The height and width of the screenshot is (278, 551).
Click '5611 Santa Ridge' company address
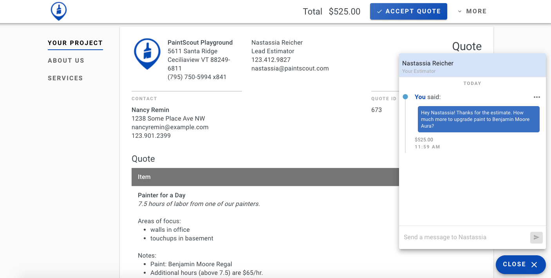coord(193,51)
